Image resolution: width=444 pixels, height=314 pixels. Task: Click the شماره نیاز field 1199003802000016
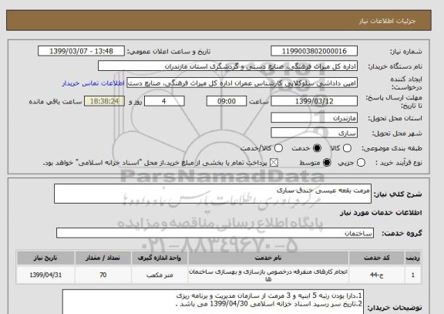coord(314,51)
